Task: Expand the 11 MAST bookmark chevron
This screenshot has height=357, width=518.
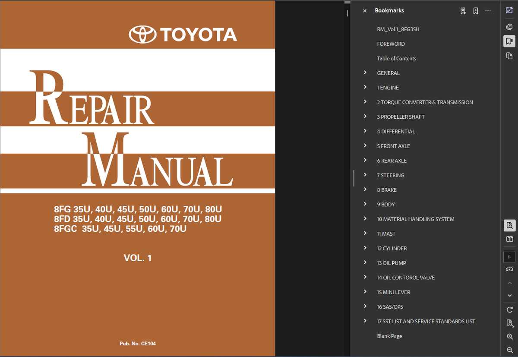Action: click(365, 233)
